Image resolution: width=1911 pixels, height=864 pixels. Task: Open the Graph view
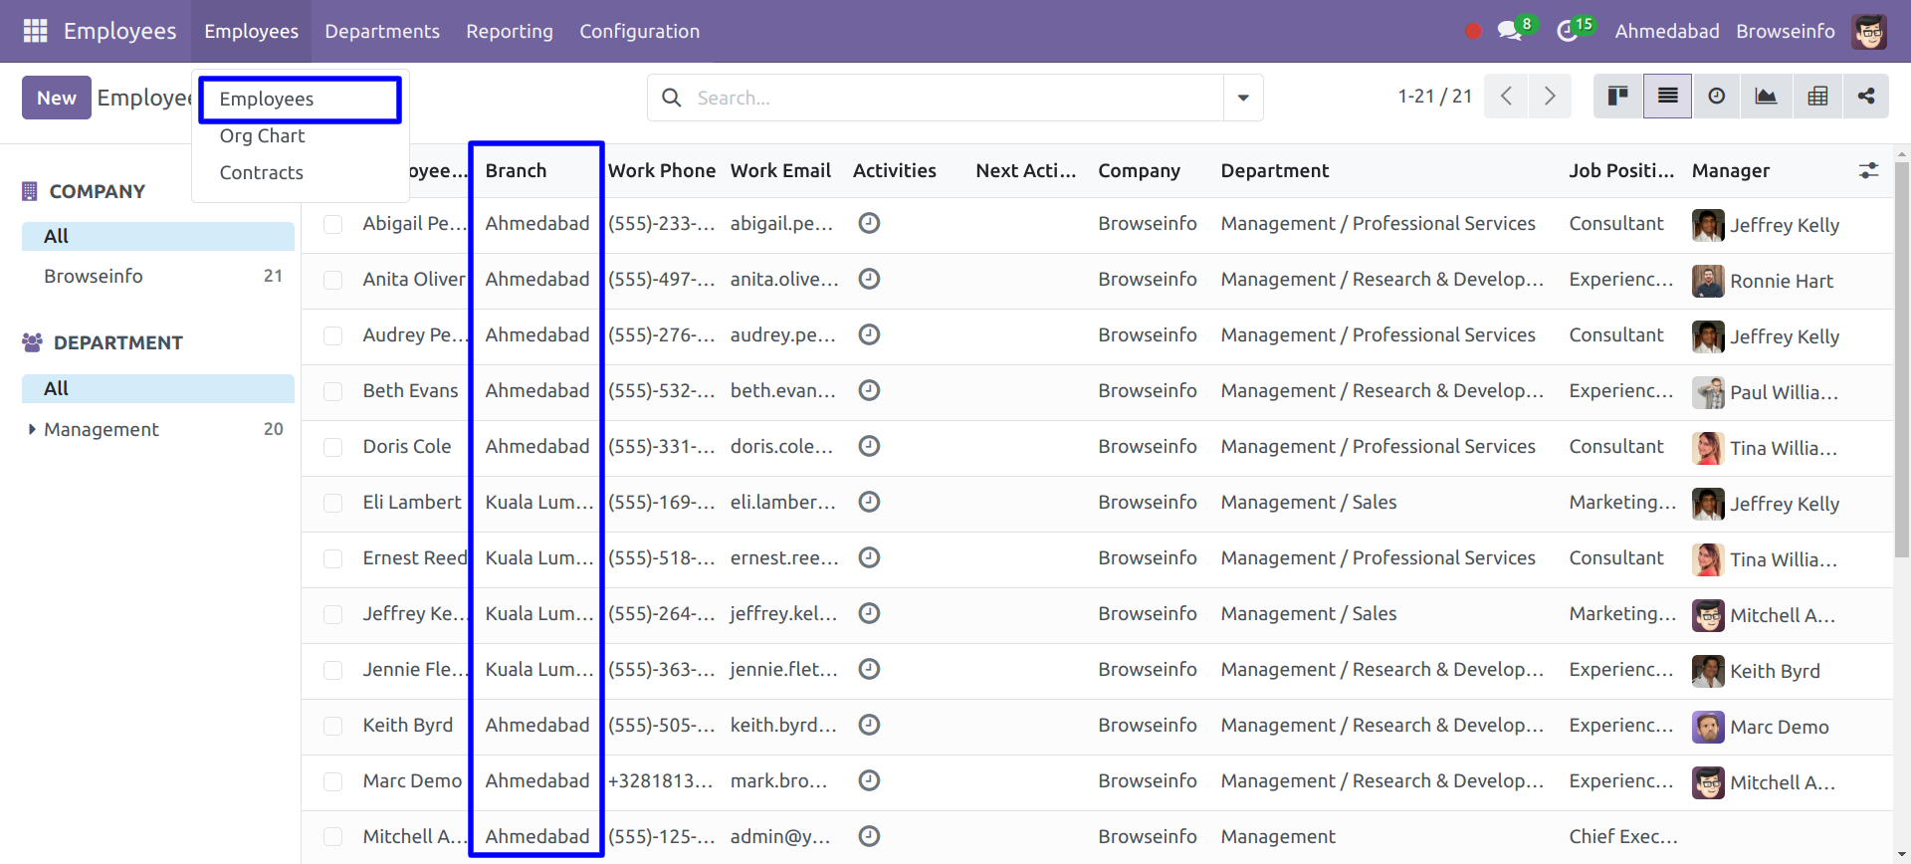coord(1766,97)
